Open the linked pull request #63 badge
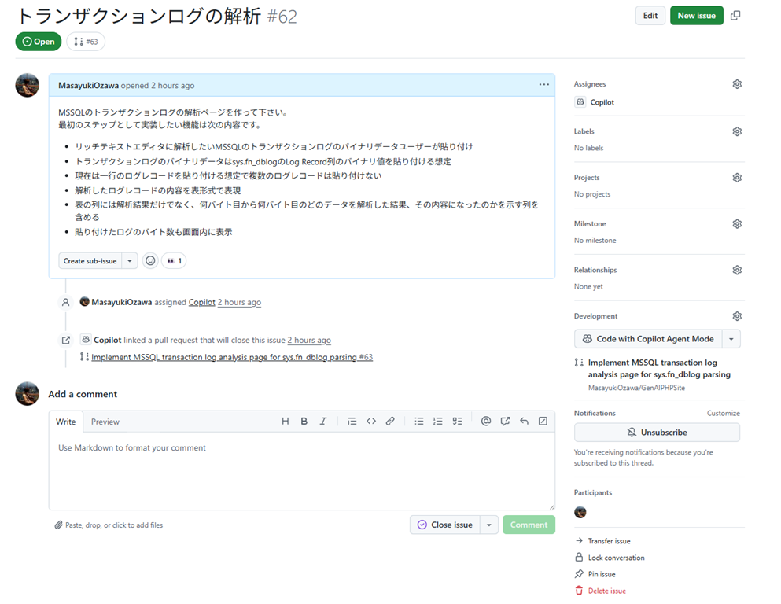The image size is (781, 604). (x=86, y=42)
